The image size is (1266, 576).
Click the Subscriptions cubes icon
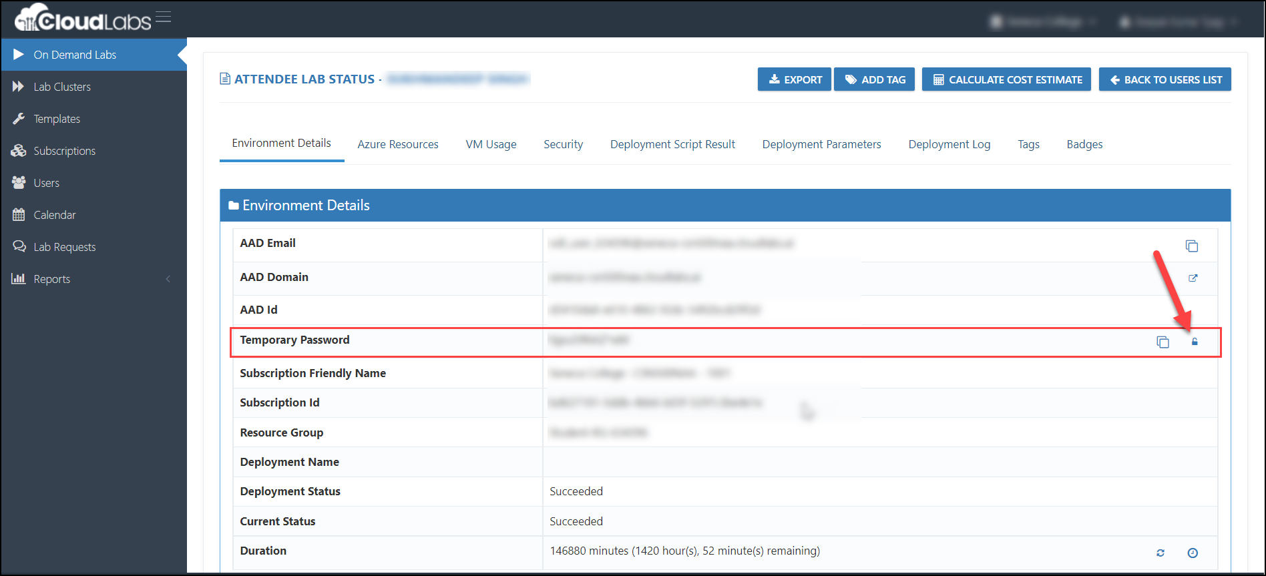tap(19, 151)
